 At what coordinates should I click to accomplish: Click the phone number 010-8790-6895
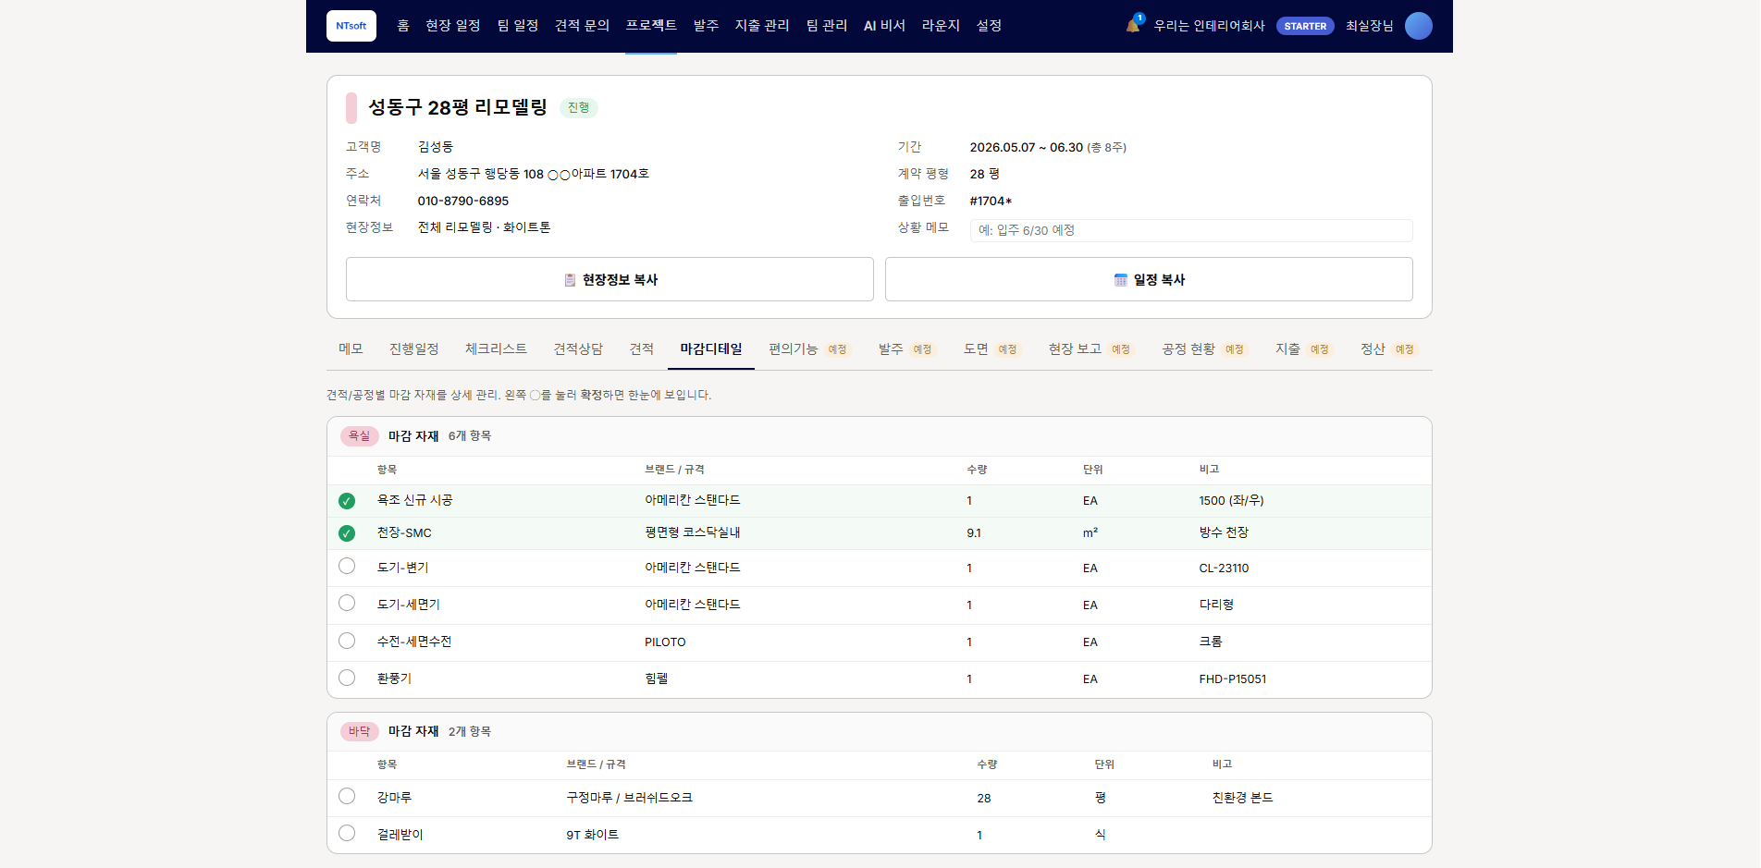coord(463,201)
